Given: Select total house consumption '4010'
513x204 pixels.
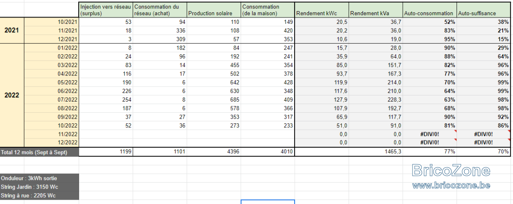Looking at the screenshot, I should [x=268, y=152].
